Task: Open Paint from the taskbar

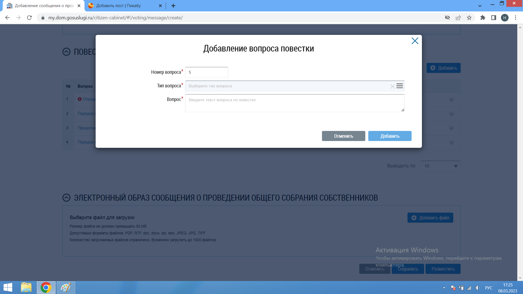Action: coord(66,287)
